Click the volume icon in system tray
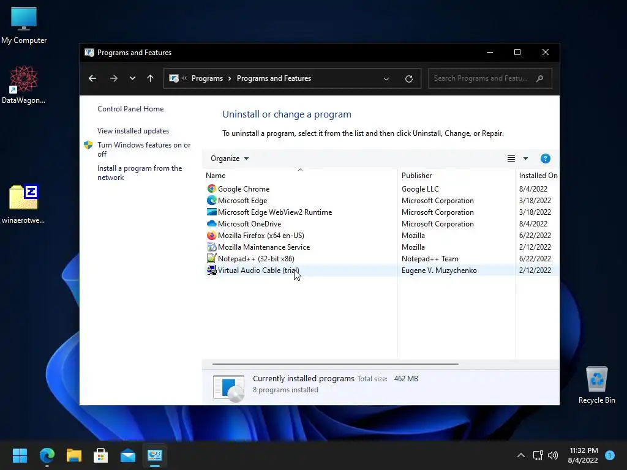 click(x=553, y=455)
